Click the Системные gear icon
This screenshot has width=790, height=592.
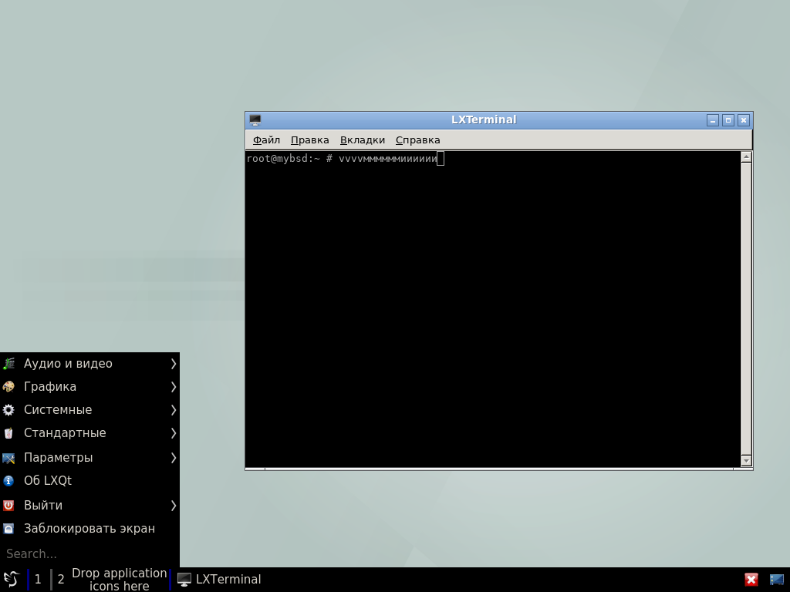point(8,410)
